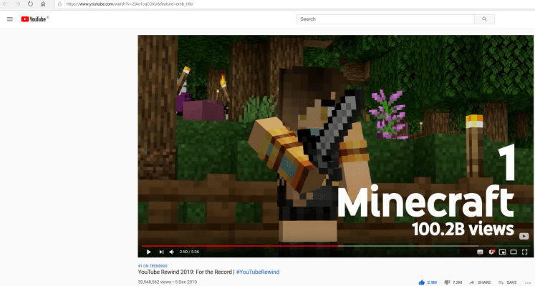View site security lock info
Viewport: 535px width, 286px height.
click(59, 4)
